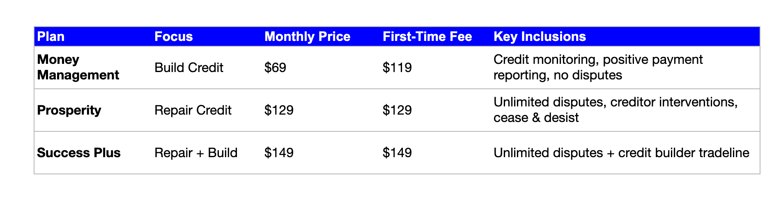Select the First-Time Fee column header
Viewport: 781px width, 203px height.
point(427,37)
